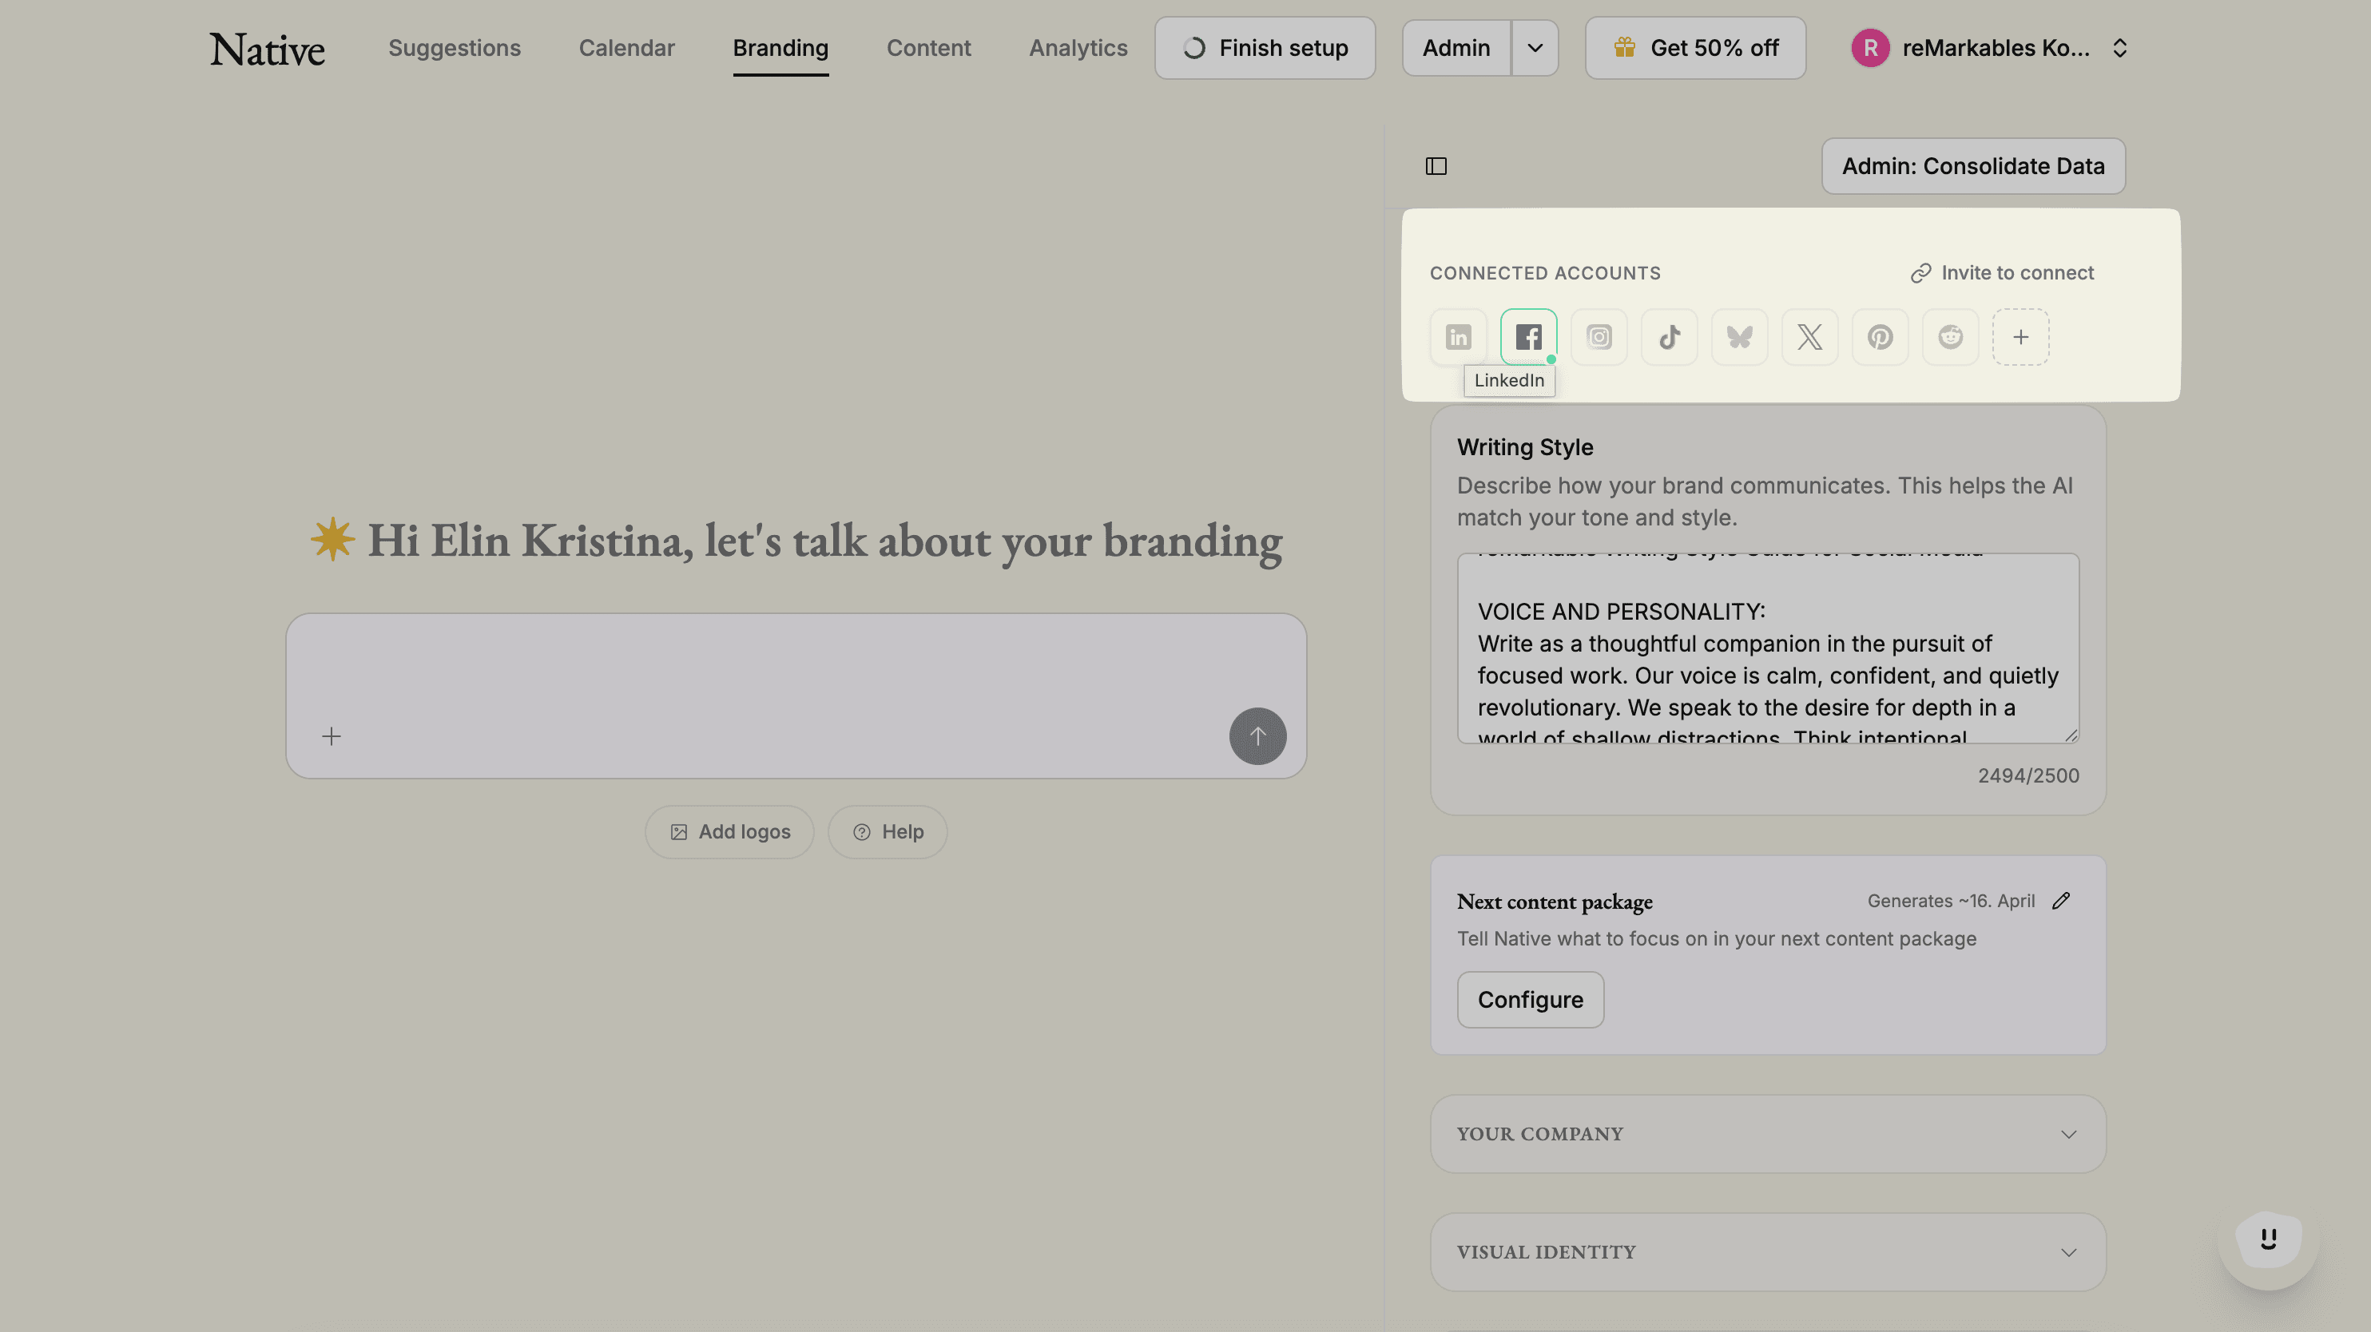Switch to the Calendar tab
This screenshot has width=2371, height=1332.
tap(626, 48)
